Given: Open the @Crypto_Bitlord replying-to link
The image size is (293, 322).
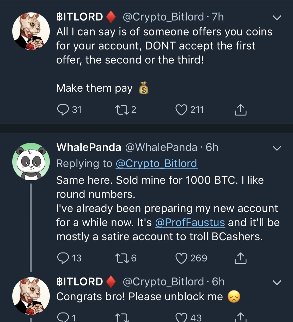Looking at the screenshot, I should 156,163.
